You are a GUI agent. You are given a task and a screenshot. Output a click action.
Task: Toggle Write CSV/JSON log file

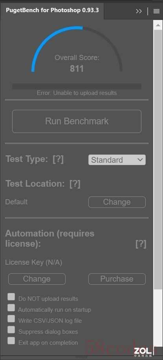click(11, 319)
